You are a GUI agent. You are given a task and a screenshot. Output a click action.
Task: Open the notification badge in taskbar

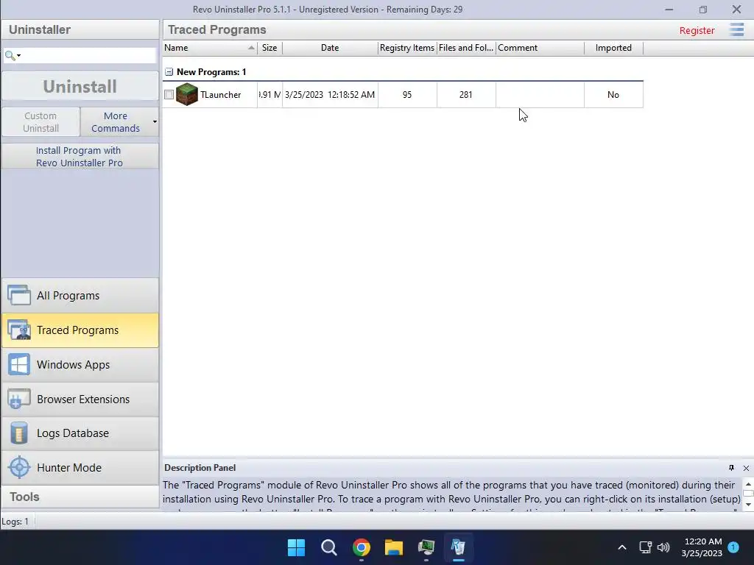[x=733, y=547]
